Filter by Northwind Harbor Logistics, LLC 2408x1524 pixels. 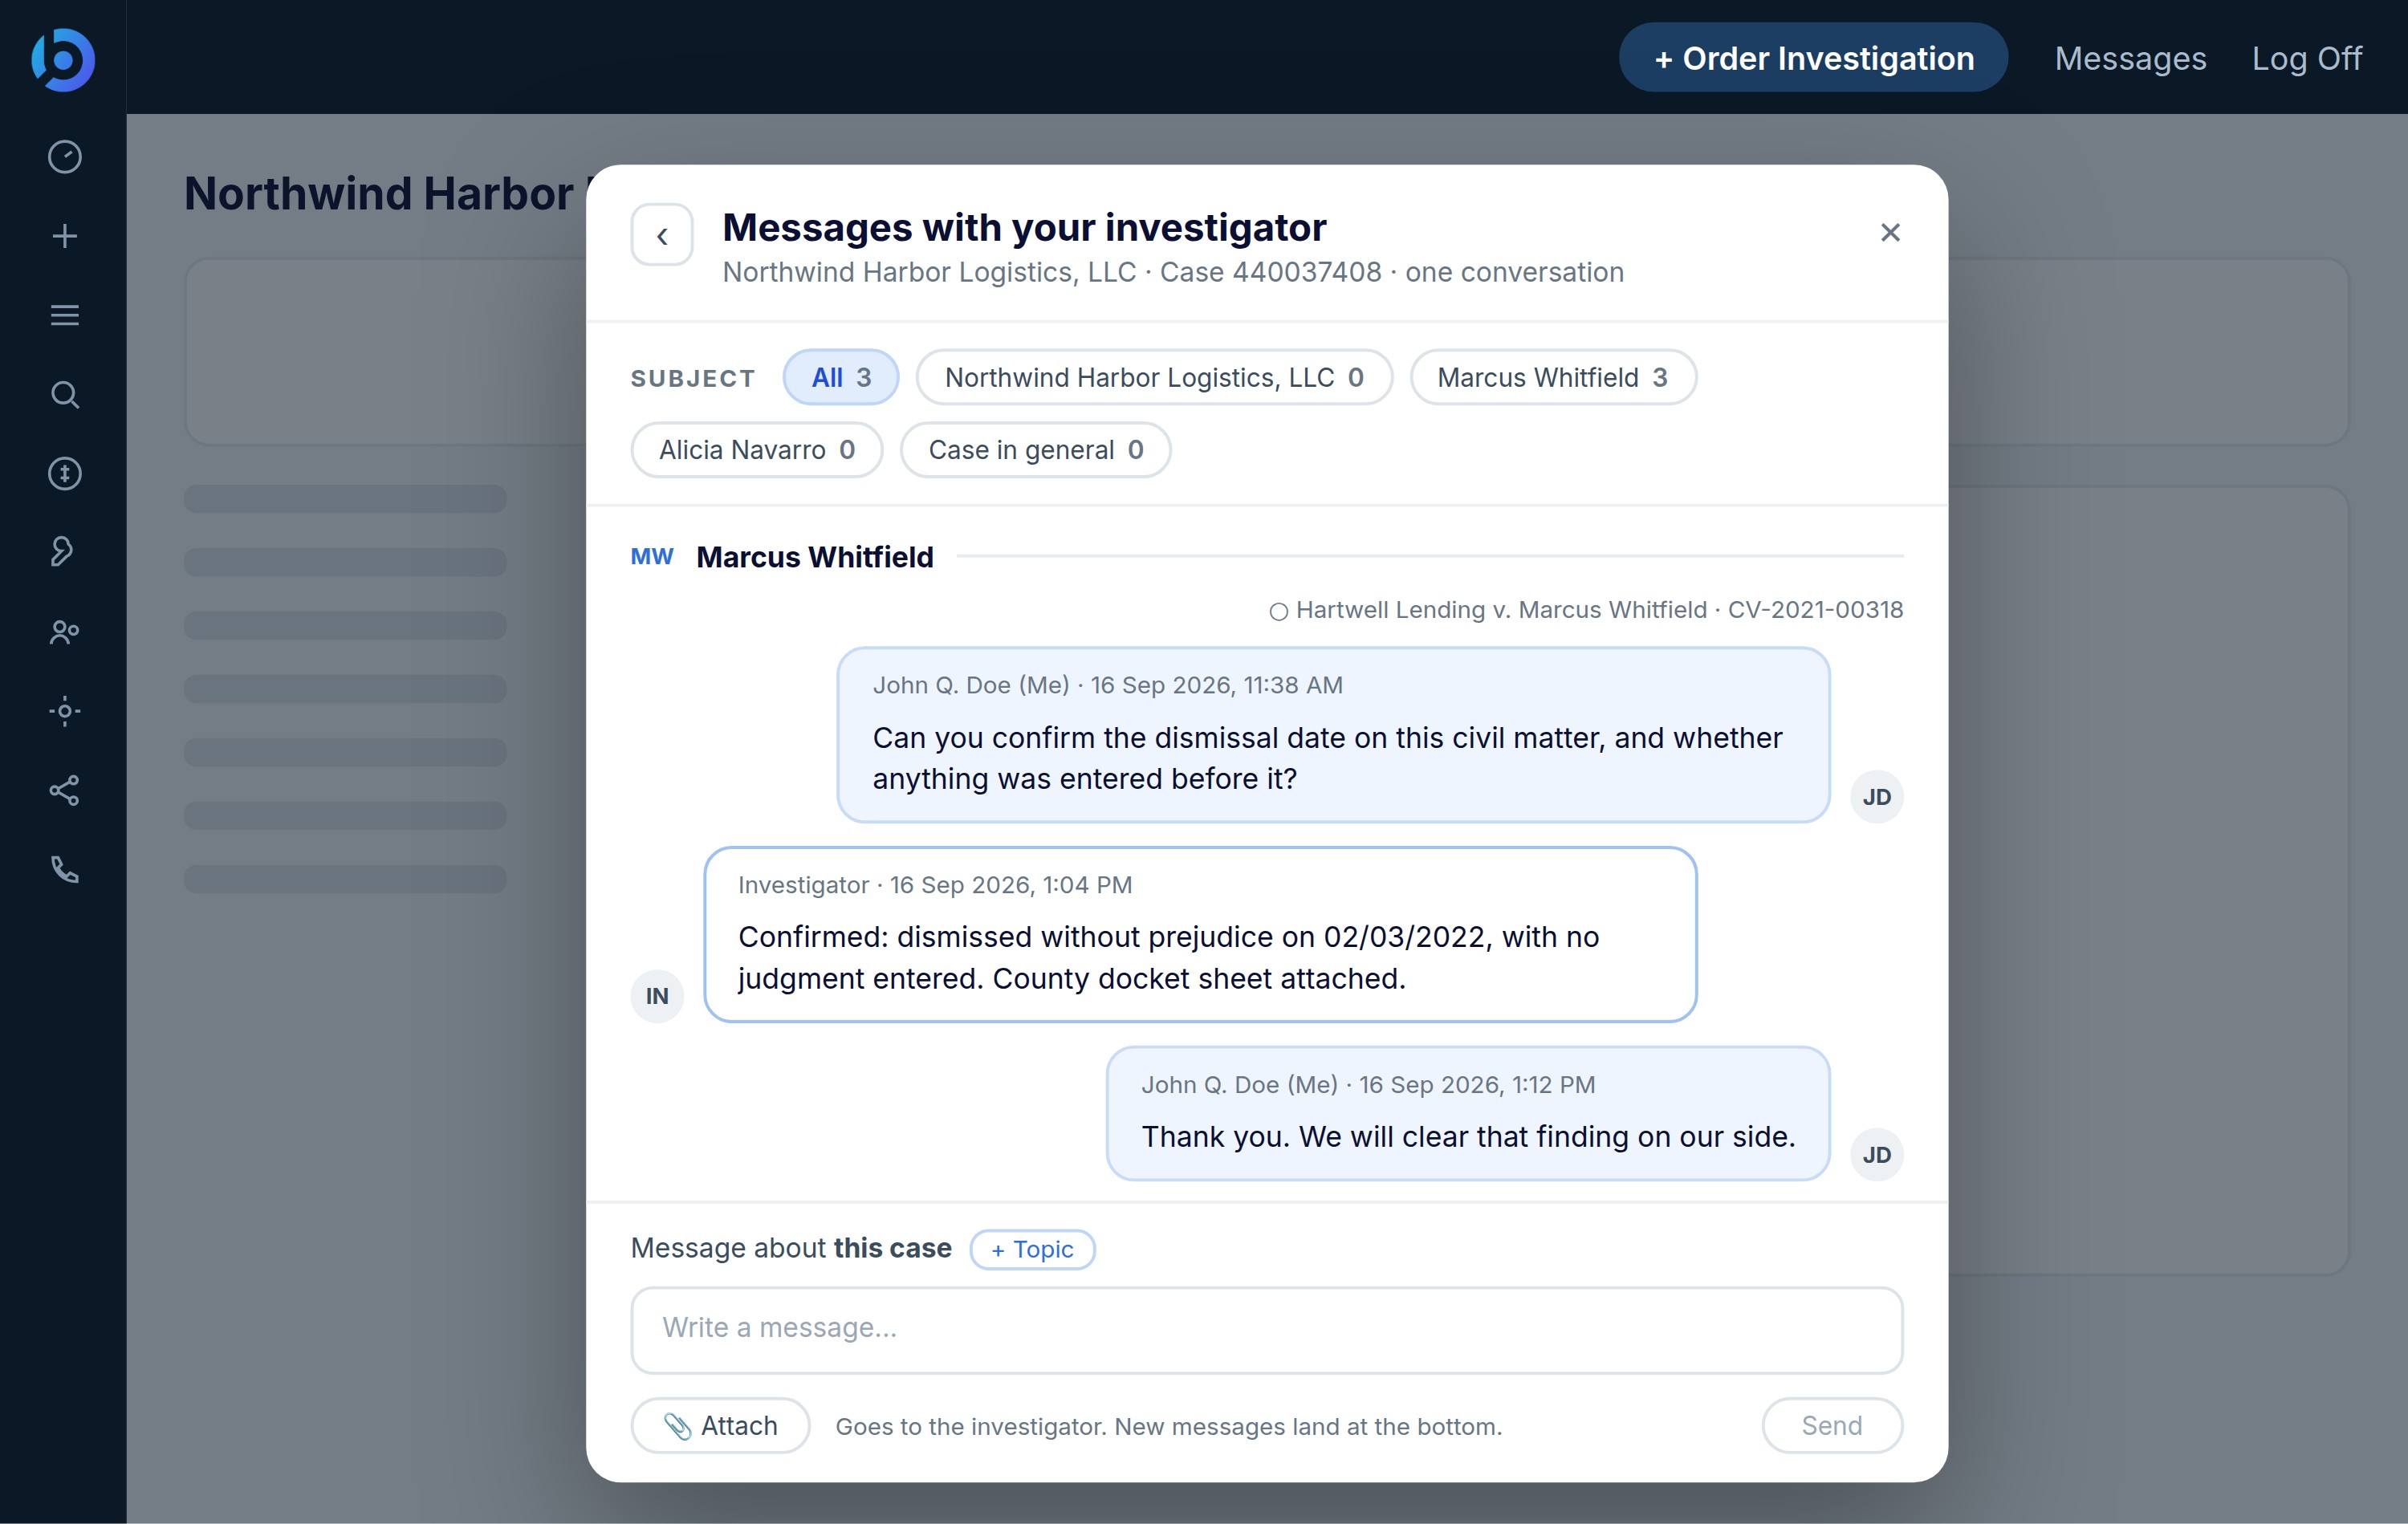point(1154,378)
